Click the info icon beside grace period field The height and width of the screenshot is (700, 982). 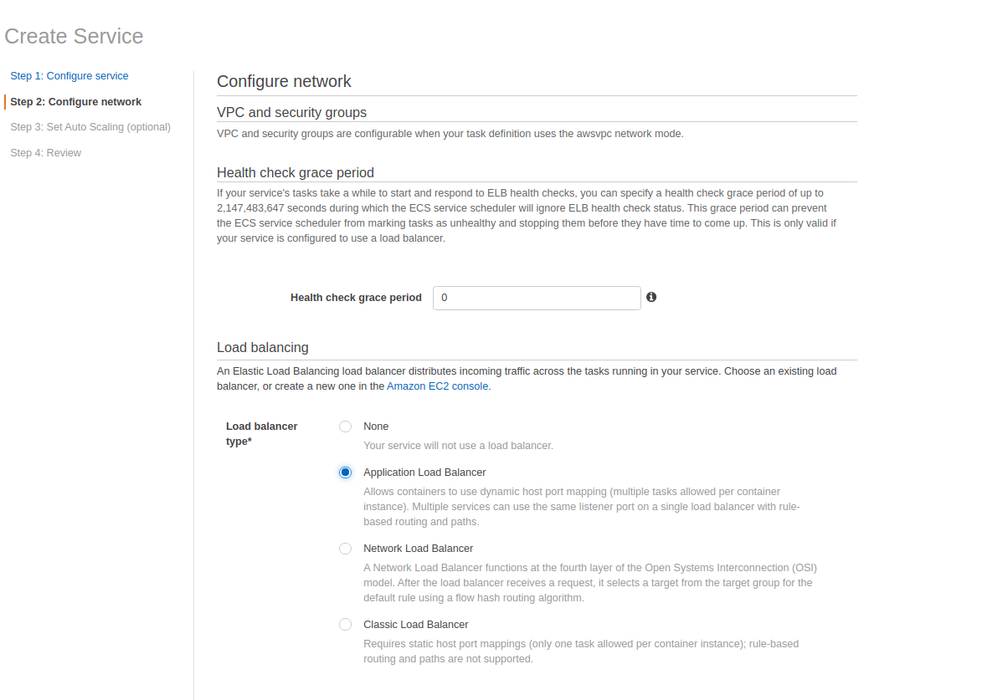pos(651,297)
